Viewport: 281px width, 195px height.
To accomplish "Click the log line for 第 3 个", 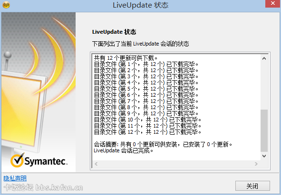I will 146,76.
